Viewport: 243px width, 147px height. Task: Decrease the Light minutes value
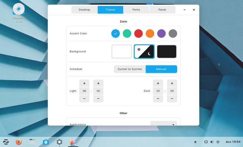point(98,98)
